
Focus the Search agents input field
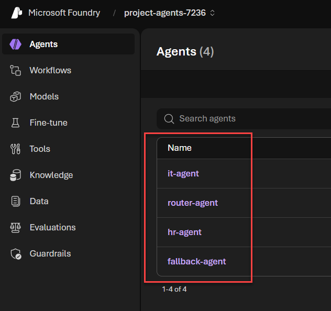[246, 119]
